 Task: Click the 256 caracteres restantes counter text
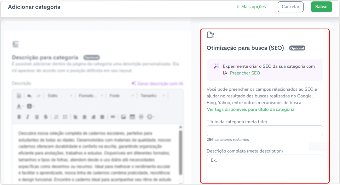point(228,139)
